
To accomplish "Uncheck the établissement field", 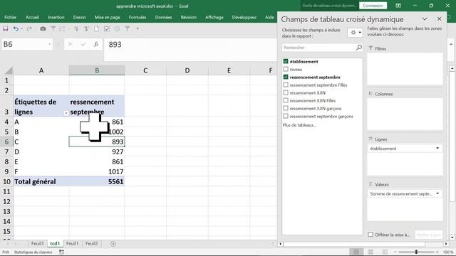I will coord(286,61).
